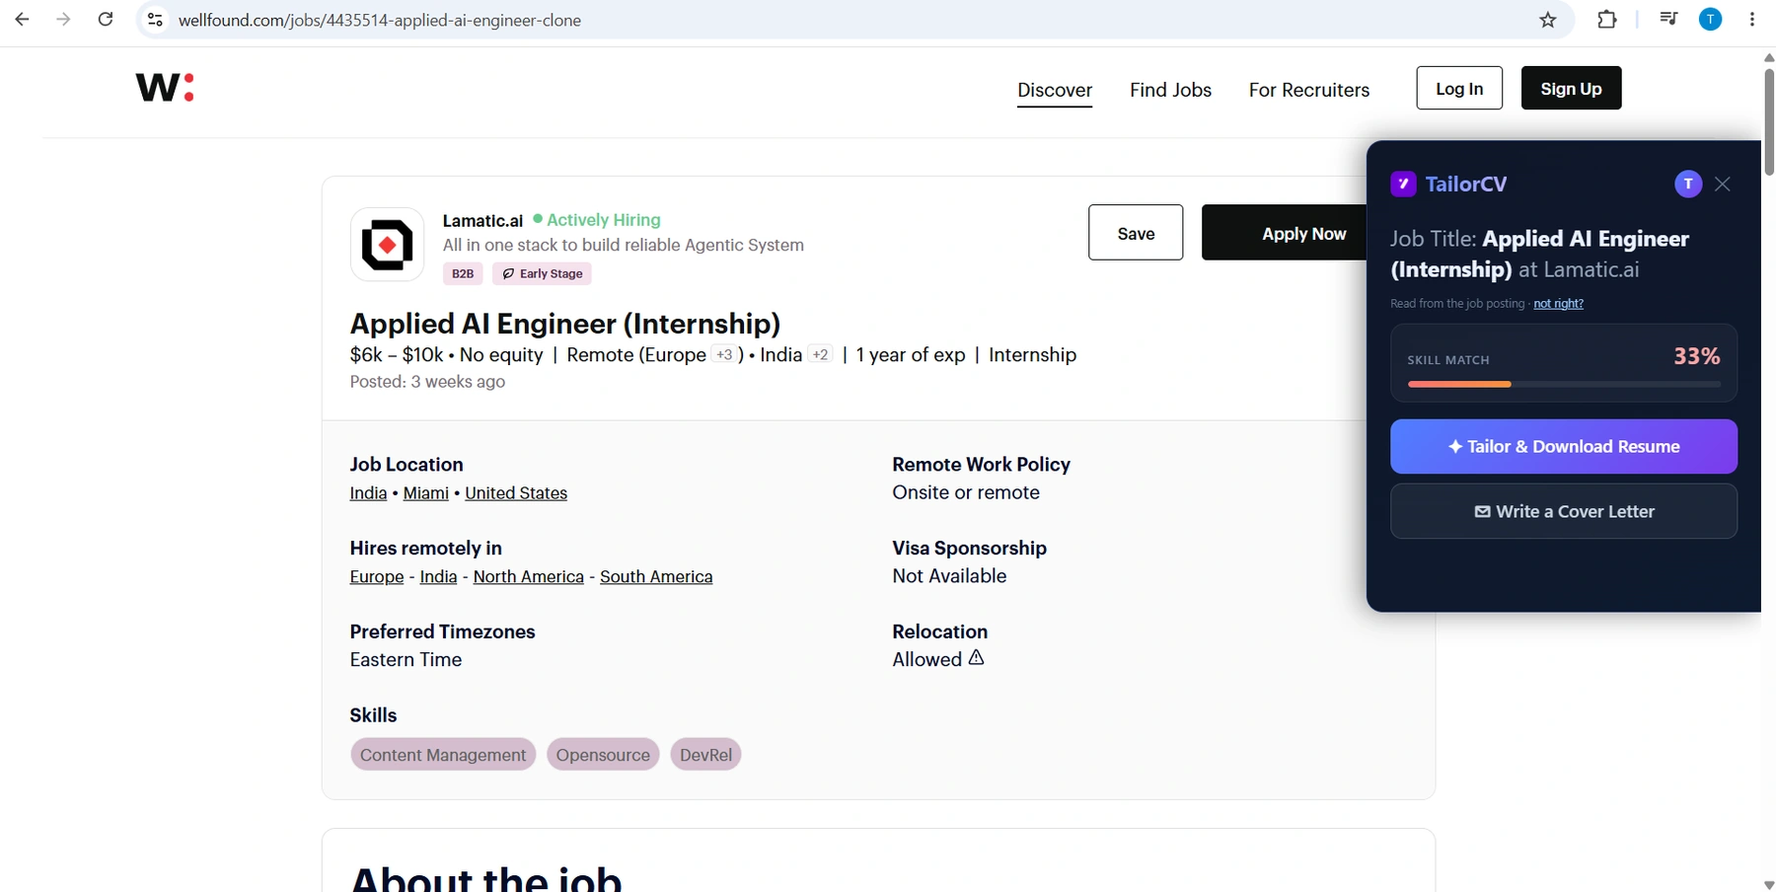Open the browser extensions puzzle icon
Screen dimensions: 1776x892
(1607, 20)
